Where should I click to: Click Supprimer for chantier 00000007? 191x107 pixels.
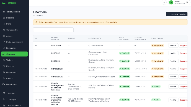click(183, 46)
